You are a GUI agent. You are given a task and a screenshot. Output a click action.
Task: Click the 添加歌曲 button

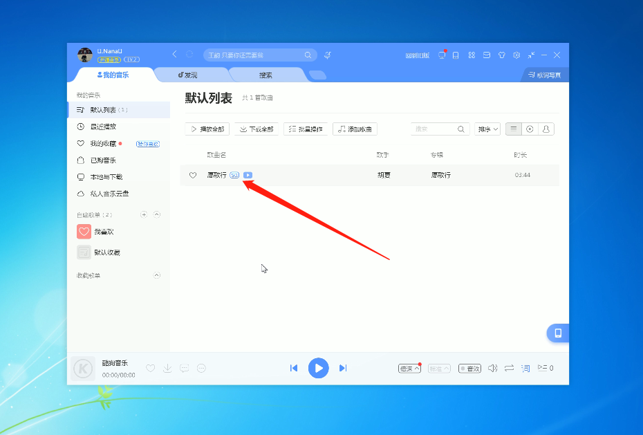(x=355, y=129)
